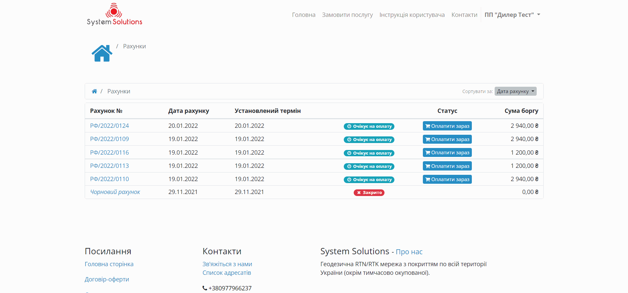Click 'Очікує на оплату' badge for invoice РФ/2022/0124
The height and width of the screenshot is (293, 628).
pos(369,126)
